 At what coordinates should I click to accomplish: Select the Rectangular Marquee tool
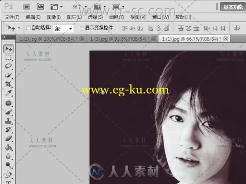coord(9,57)
